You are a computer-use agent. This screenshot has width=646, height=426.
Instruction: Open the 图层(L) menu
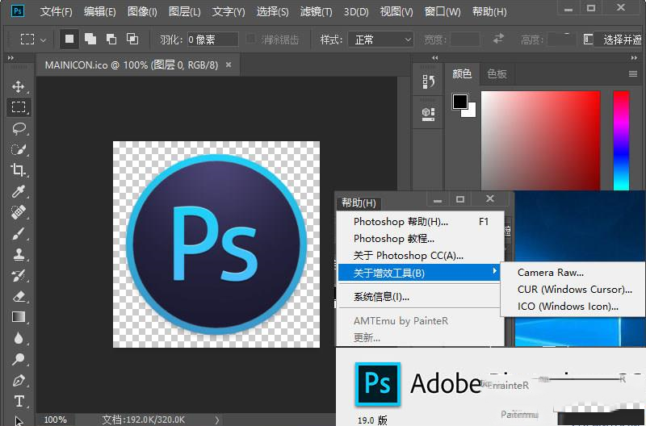185,11
